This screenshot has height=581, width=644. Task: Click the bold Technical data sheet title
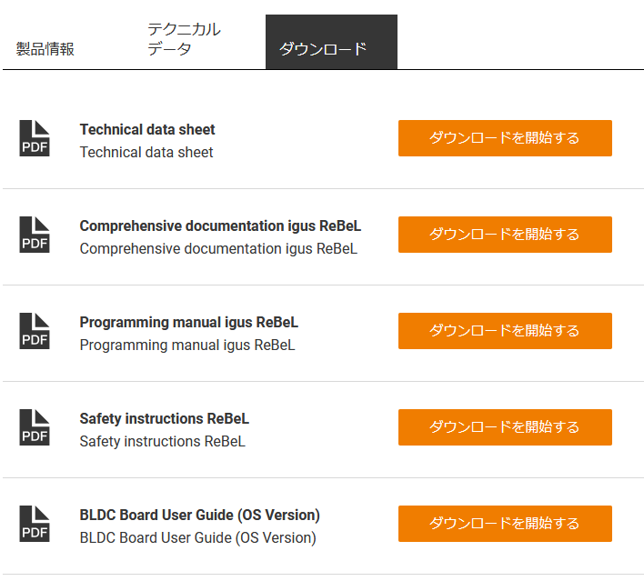pos(147,130)
